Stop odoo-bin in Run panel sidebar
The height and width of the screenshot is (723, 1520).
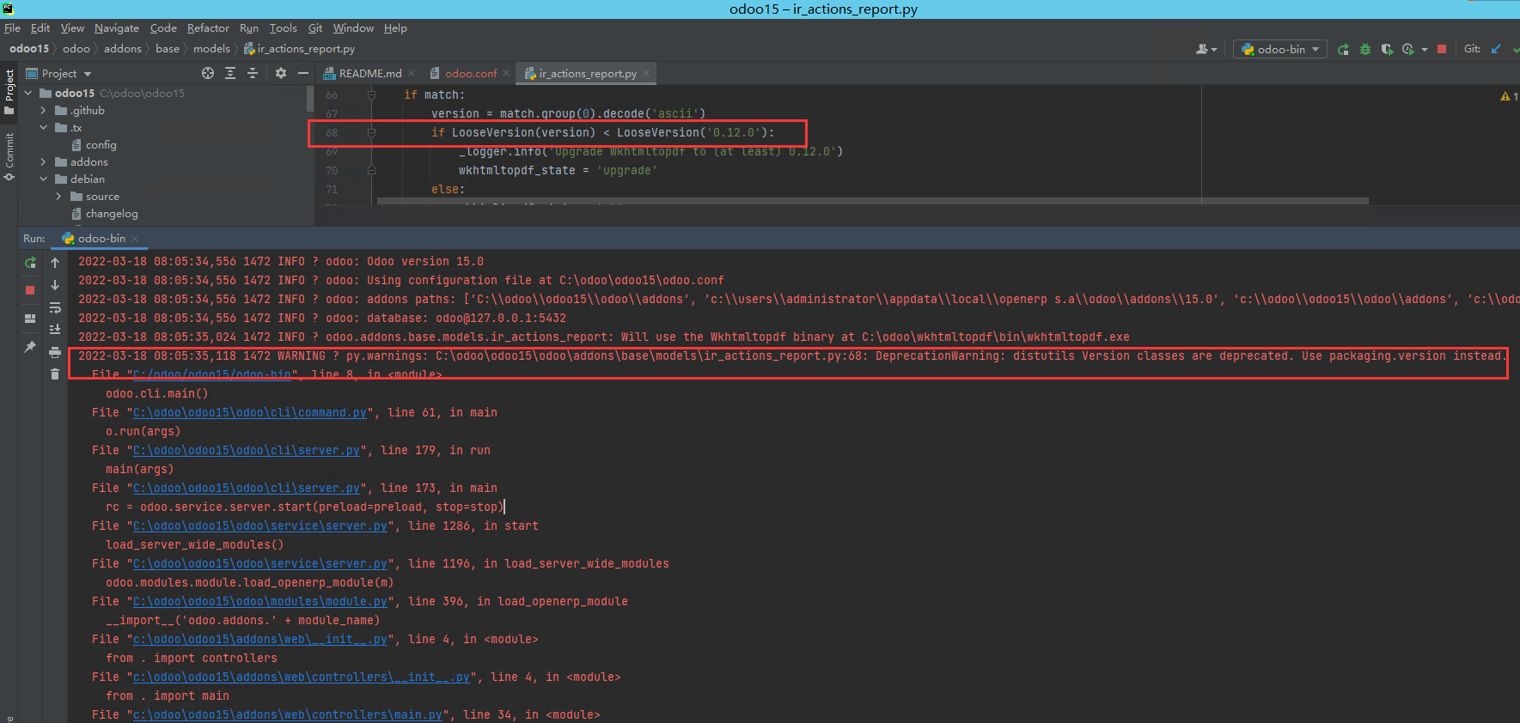[30, 290]
